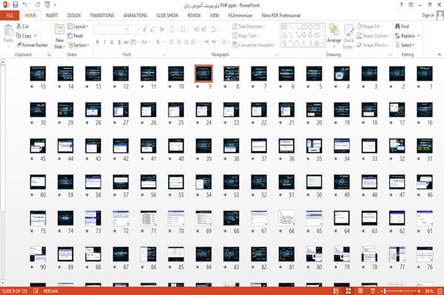This screenshot has width=444, height=295.
Task: Switch to the TRANSITIONS tab
Action: pyautogui.click(x=102, y=16)
